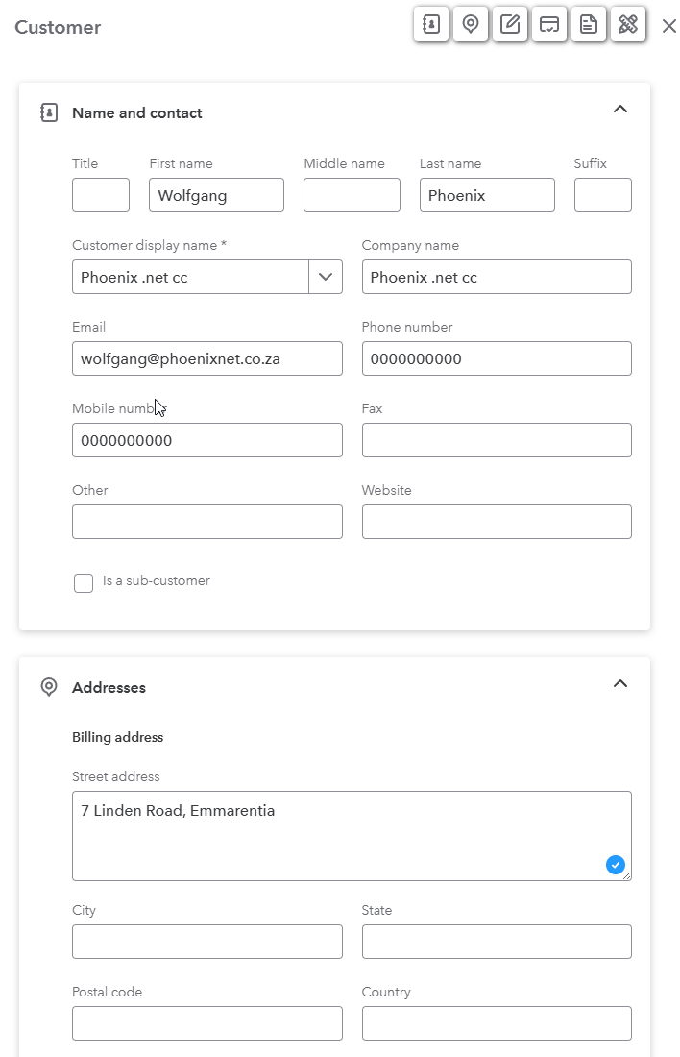Click the Customer panel title

tap(58, 28)
